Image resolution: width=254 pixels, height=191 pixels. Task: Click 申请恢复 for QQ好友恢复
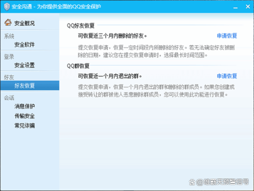pos(227,36)
